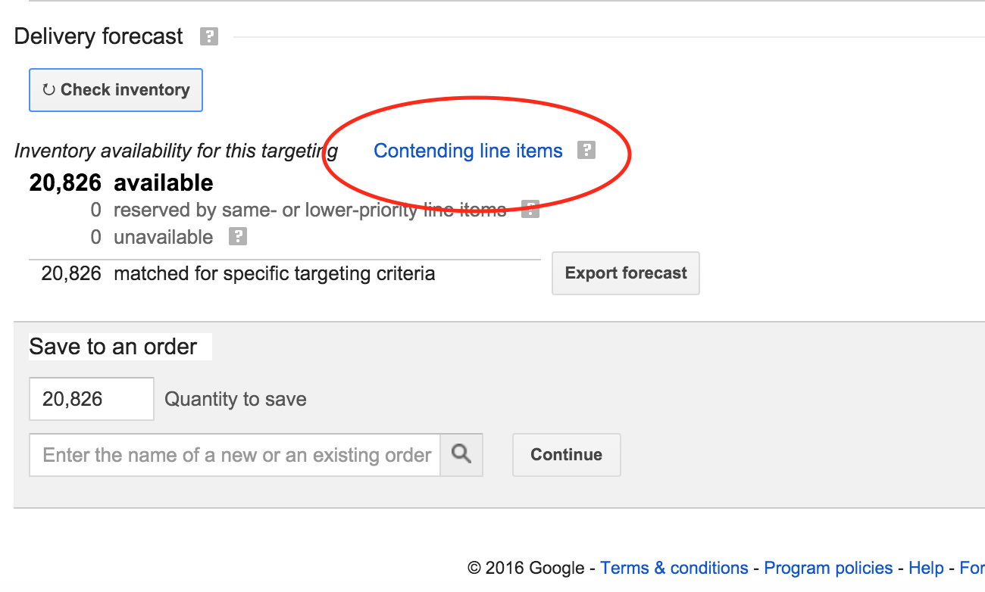985x592 pixels.
Task: Open the Help link in footer
Action: point(926,568)
